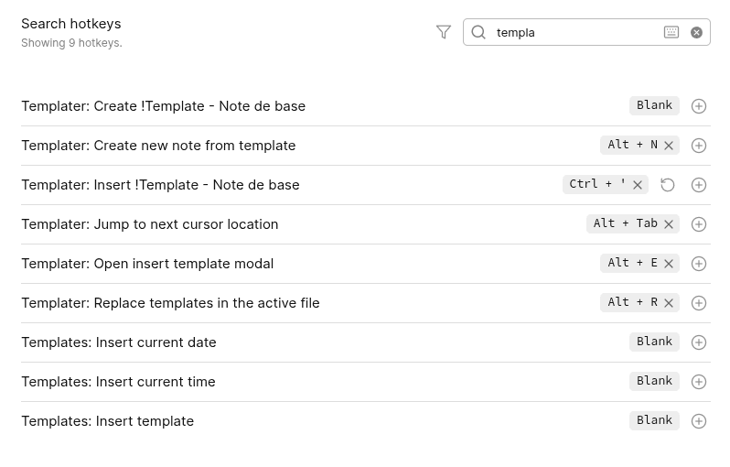The image size is (730, 467).
Task: Add hotkey for Create !Template - Note de base
Action: point(699,106)
